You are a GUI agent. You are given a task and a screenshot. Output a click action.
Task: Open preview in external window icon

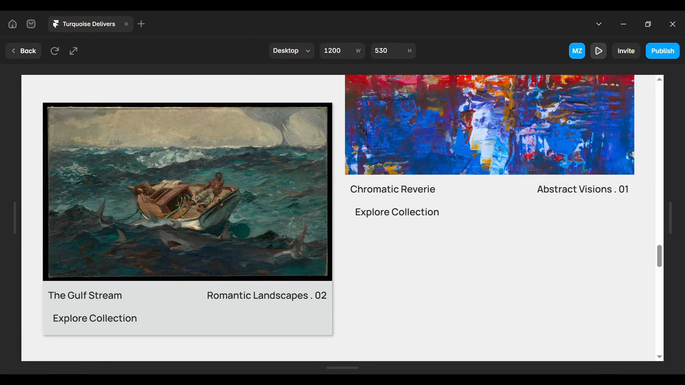73,51
